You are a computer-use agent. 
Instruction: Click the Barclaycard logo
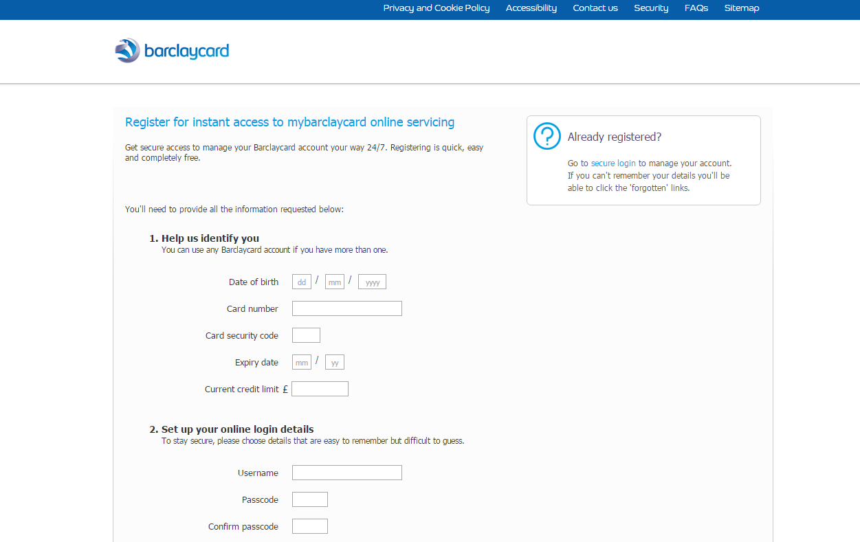[x=171, y=50]
